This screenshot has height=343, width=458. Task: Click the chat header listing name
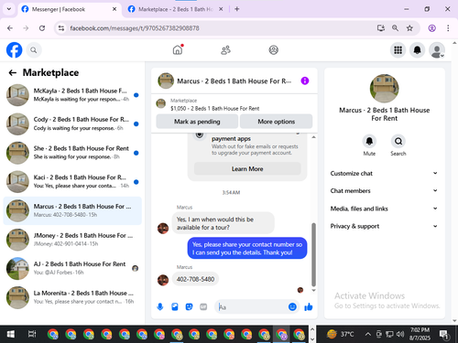[234, 81]
